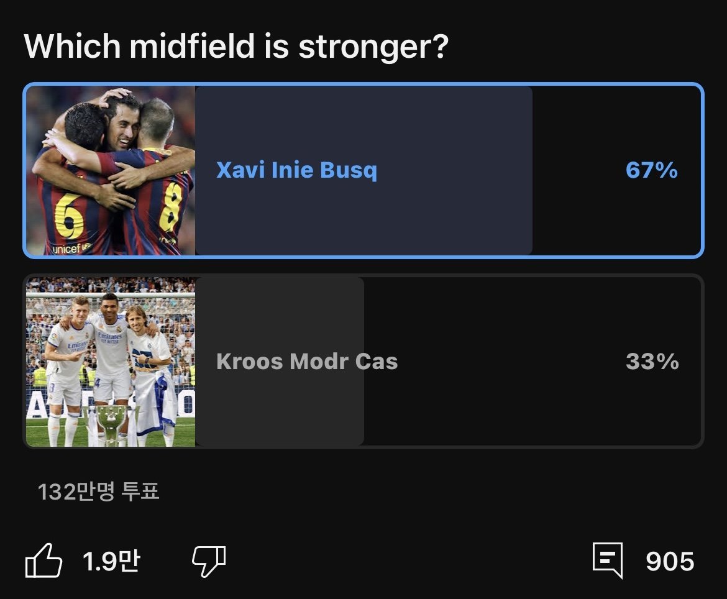
Task: Click jersey number 6 in Barcelona photo
Action: (x=68, y=214)
